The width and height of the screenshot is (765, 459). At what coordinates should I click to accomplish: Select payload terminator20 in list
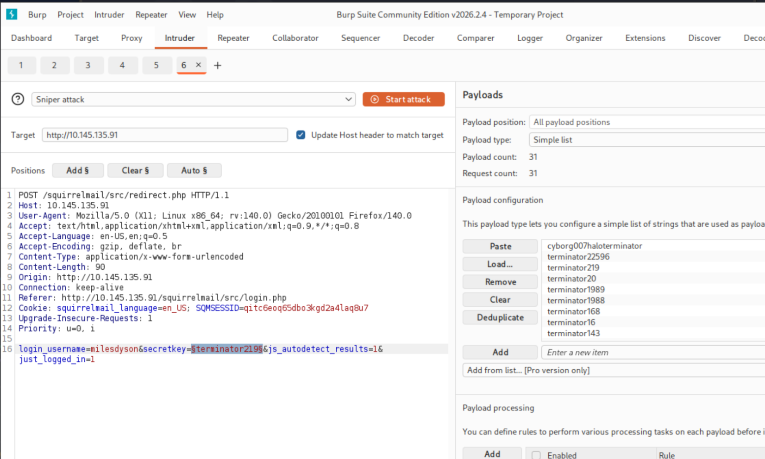pos(571,279)
